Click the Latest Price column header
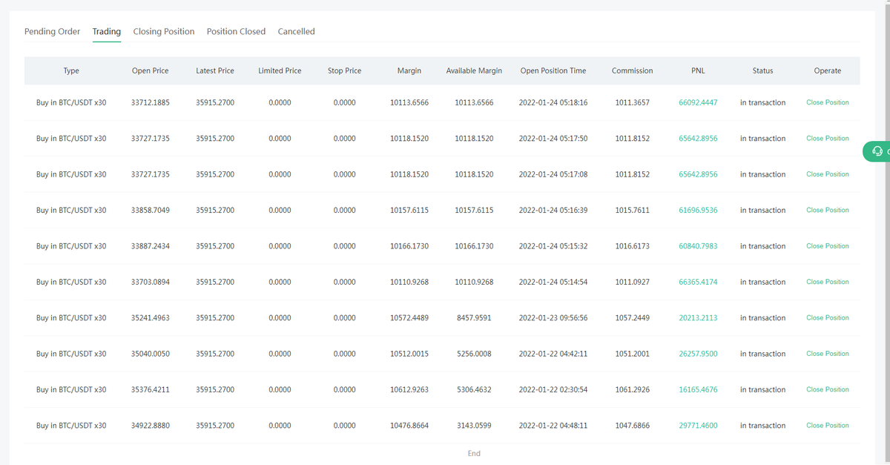 coord(215,70)
